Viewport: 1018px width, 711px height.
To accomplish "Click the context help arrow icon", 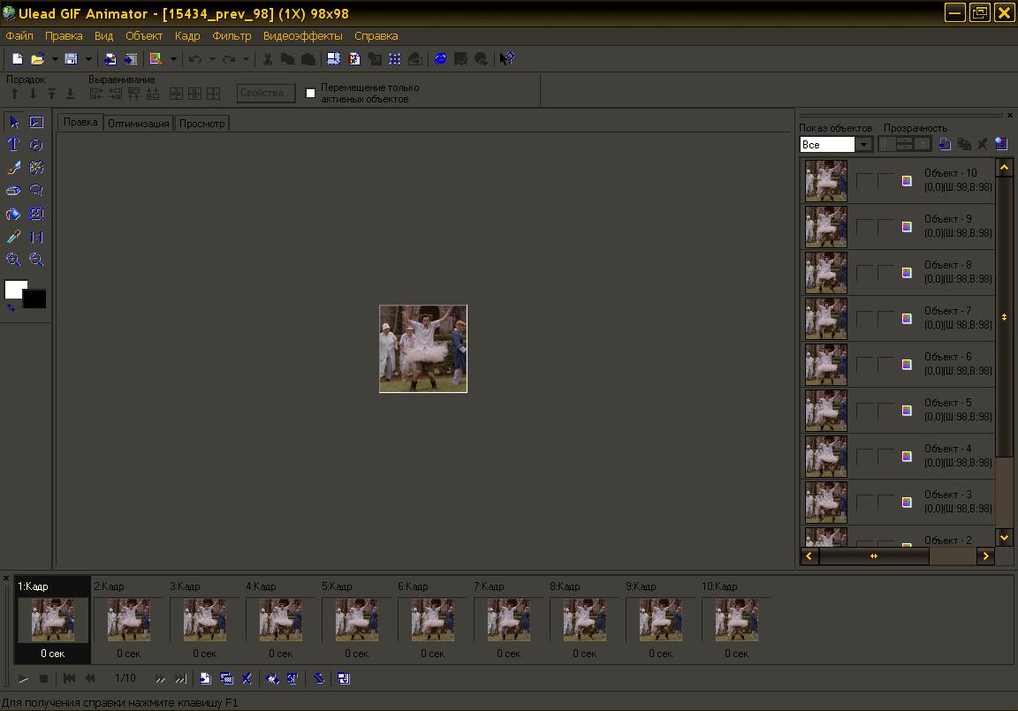I will click(x=506, y=59).
